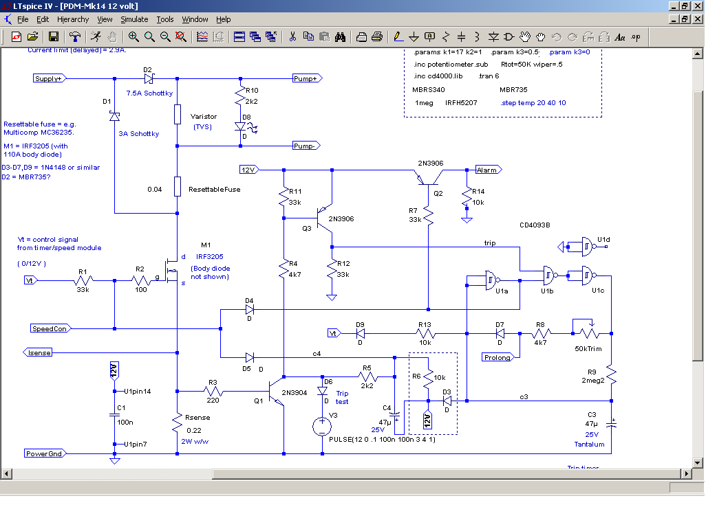Image resolution: width=717 pixels, height=529 pixels.
Task: Click the horizontal scrollbar thumb
Action: click(x=447, y=474)
